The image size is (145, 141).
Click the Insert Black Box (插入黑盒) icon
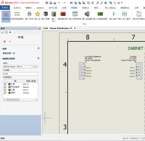point(46,14)
